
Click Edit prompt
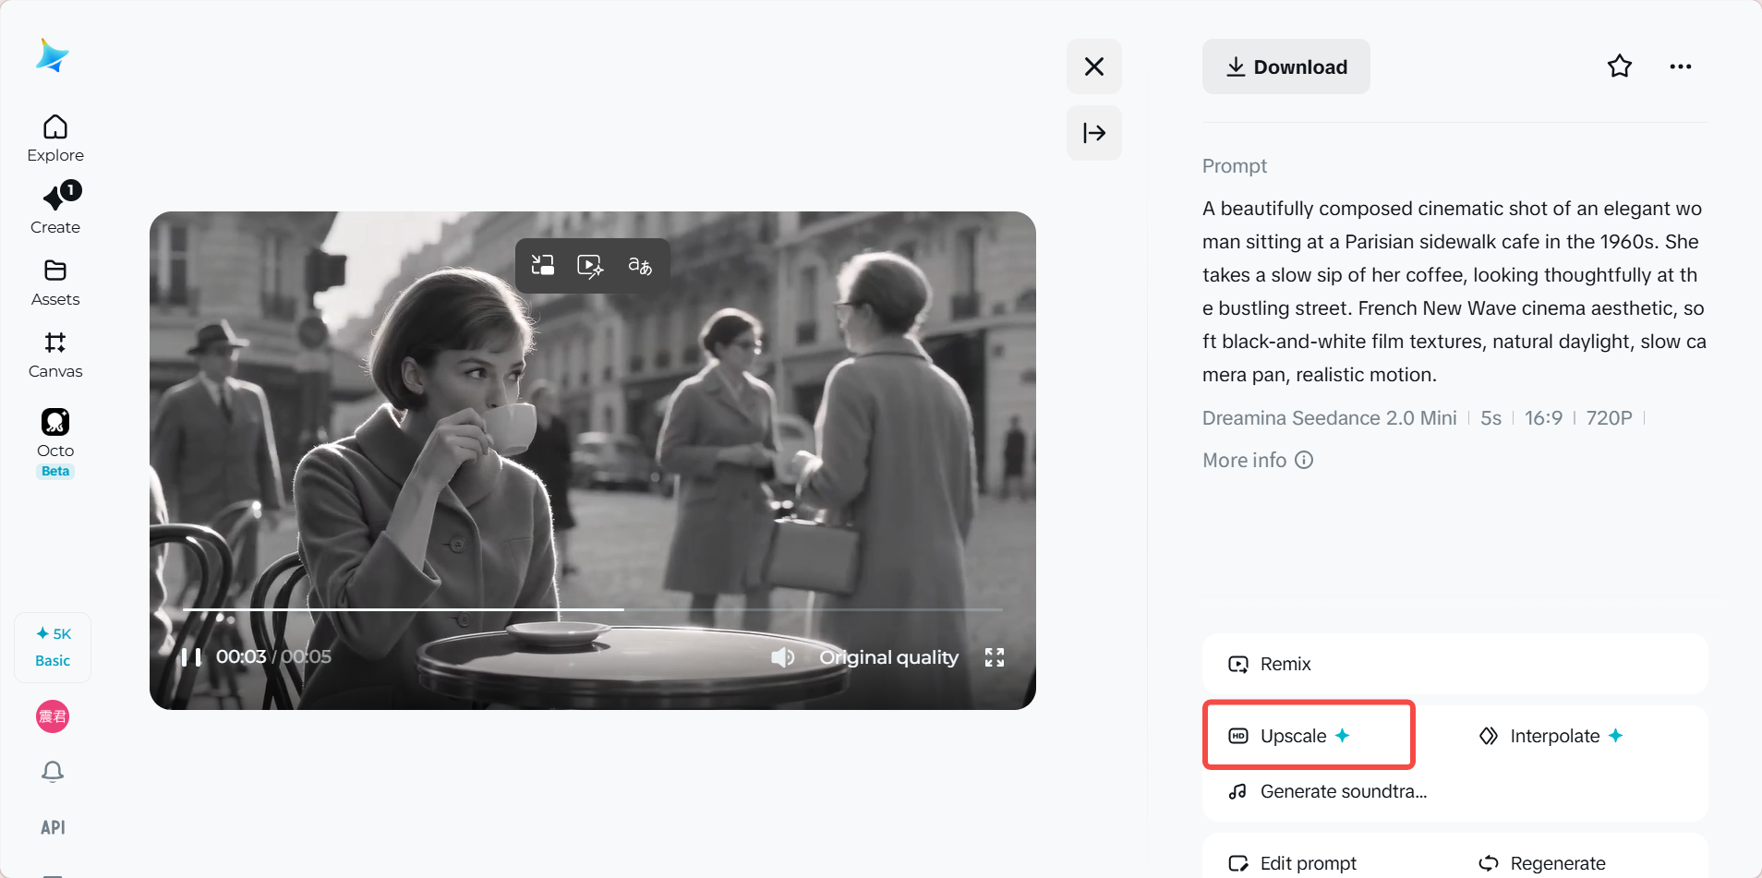click(1293, 863)
